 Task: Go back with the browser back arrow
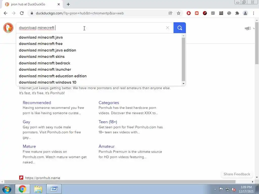6,13
